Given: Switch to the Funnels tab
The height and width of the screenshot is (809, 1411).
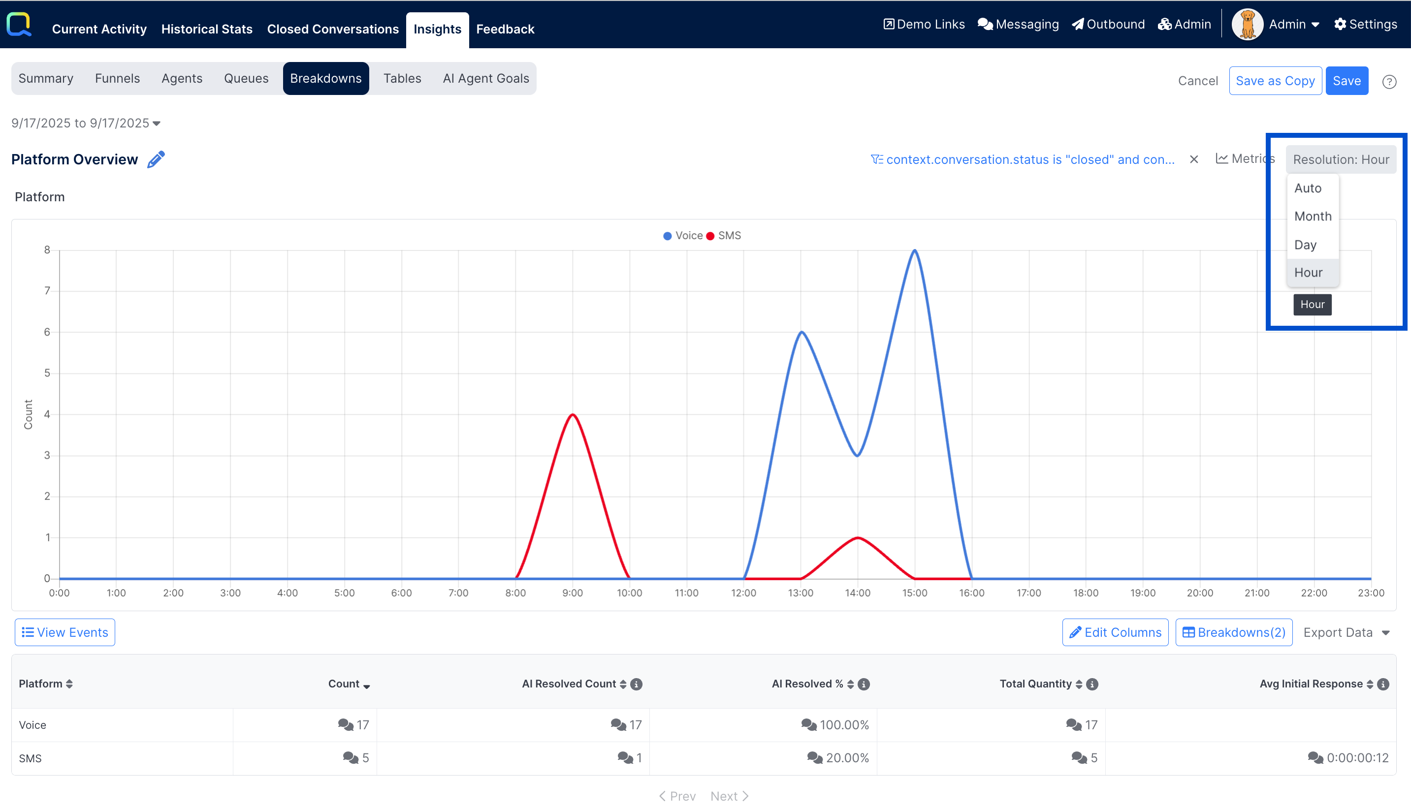Looking at the screenshot, I should pos(117,78).
